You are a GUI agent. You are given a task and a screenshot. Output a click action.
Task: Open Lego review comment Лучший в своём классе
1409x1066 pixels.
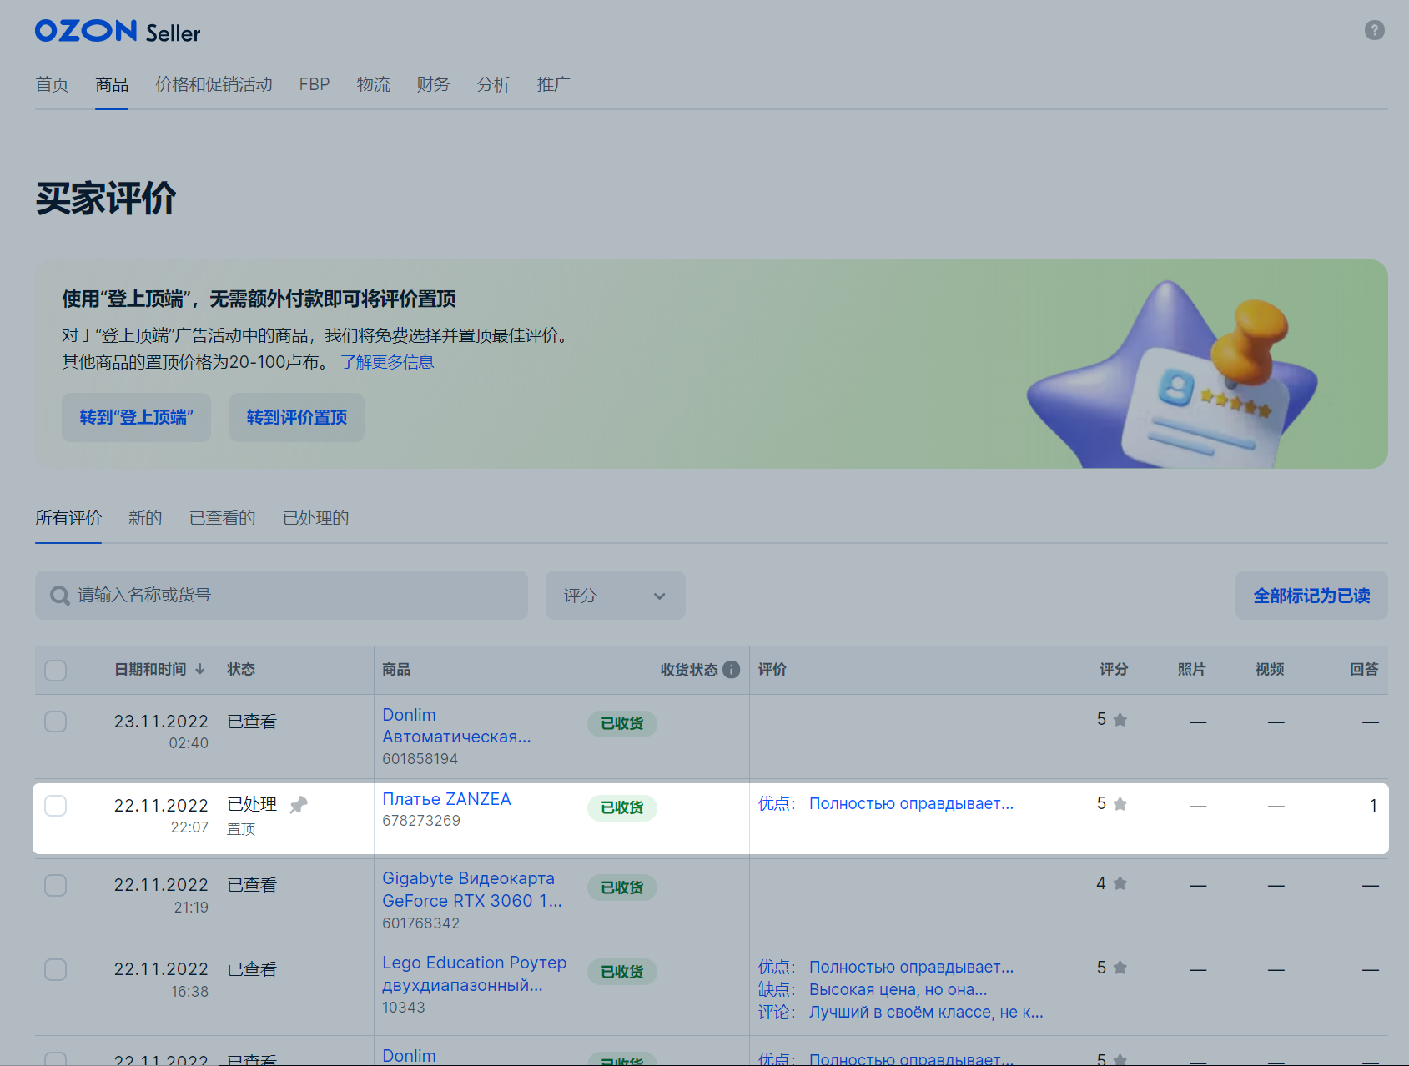coord(926,1013)
